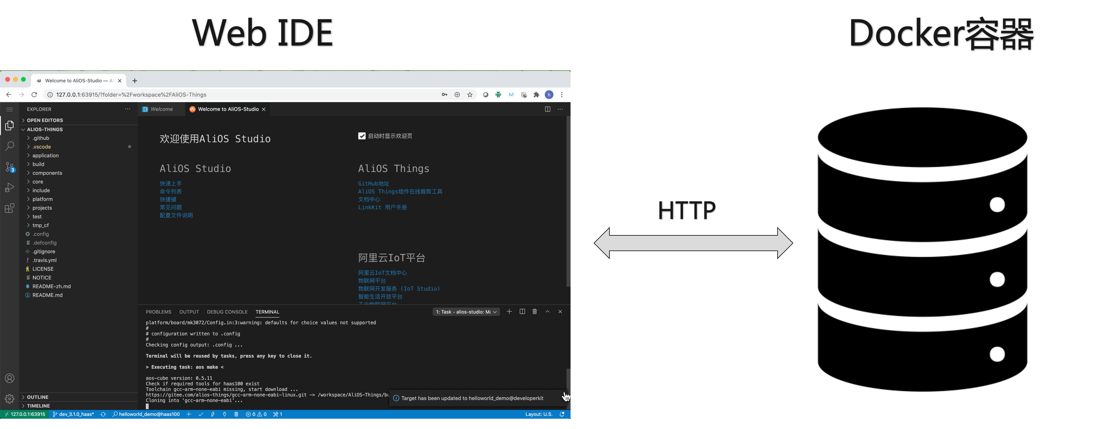Open the hamburger application menu

click(9, 109)
